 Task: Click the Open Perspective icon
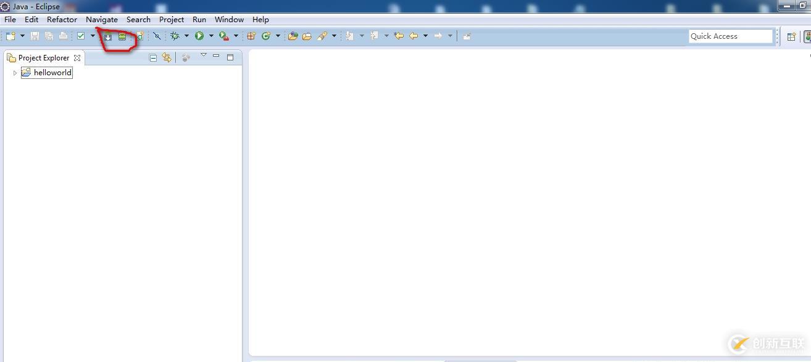coord(791,36)
